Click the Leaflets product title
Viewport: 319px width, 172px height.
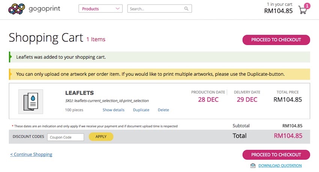(x=80, y=93)
